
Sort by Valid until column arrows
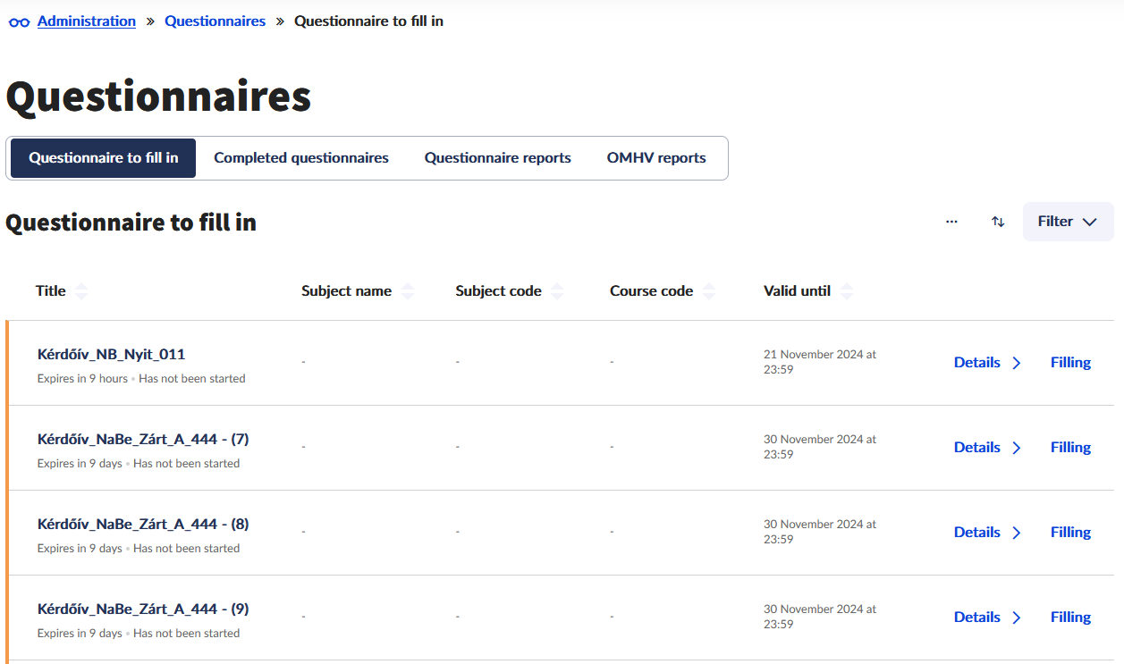pyautogui.click(x=847, y=291)
